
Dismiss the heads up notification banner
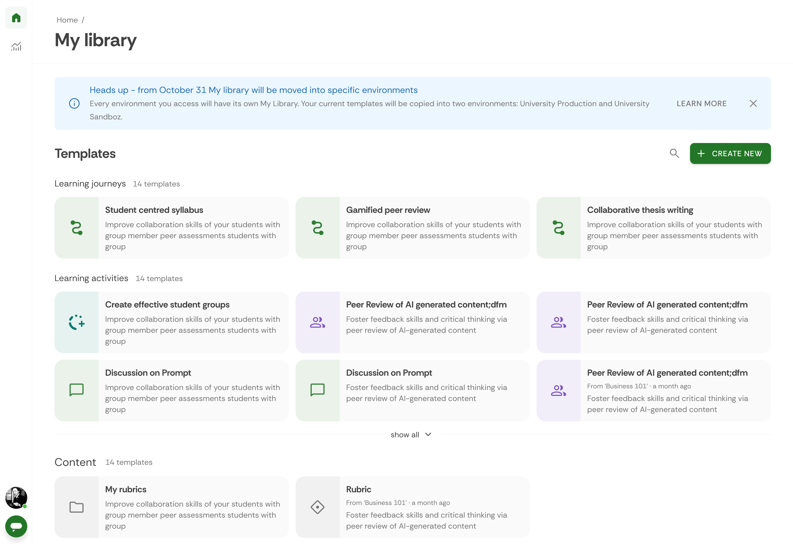(753, 103)
